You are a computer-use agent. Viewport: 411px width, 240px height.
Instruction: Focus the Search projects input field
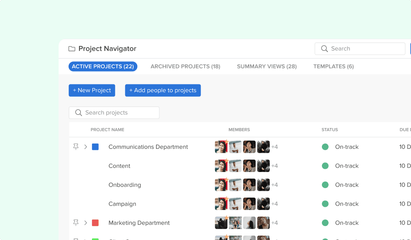click(x=114, y=112)
